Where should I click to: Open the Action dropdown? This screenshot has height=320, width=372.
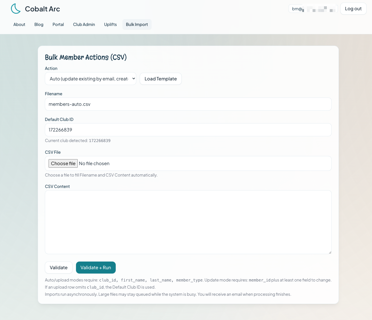pos(90,78)
